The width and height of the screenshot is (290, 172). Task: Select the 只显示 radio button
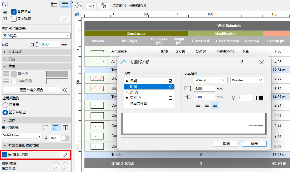click(5, 105)
